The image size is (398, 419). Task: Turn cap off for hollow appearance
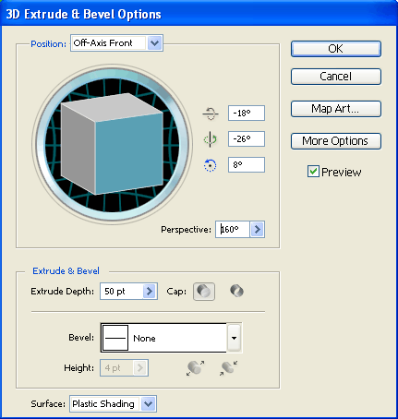click(236, 291)
